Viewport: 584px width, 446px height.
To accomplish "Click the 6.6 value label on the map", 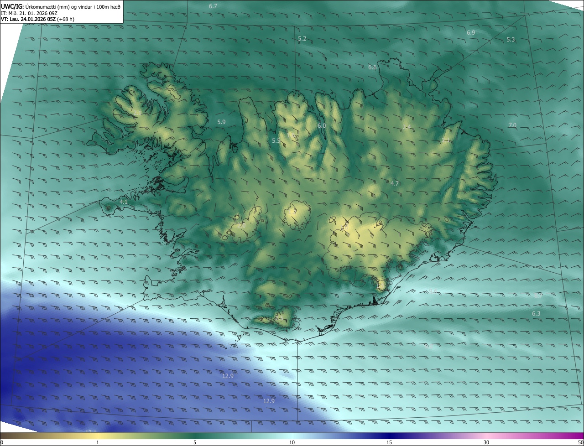I will pos(372,67).
